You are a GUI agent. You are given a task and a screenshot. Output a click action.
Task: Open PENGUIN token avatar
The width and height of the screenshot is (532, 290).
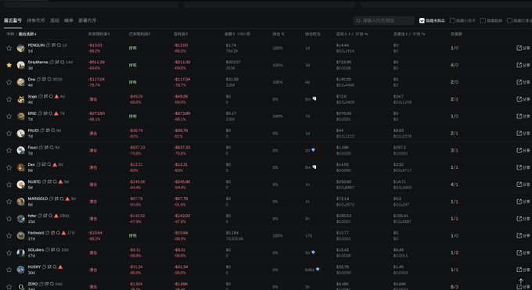pyautogui.click(x=21, y=48)
